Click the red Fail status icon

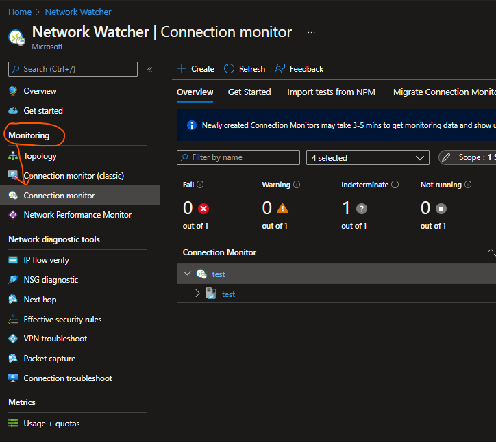pyautogui.click(x=203, y=209)
